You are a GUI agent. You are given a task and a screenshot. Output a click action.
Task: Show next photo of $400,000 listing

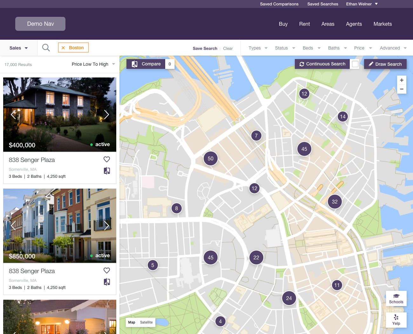point(106,115)
